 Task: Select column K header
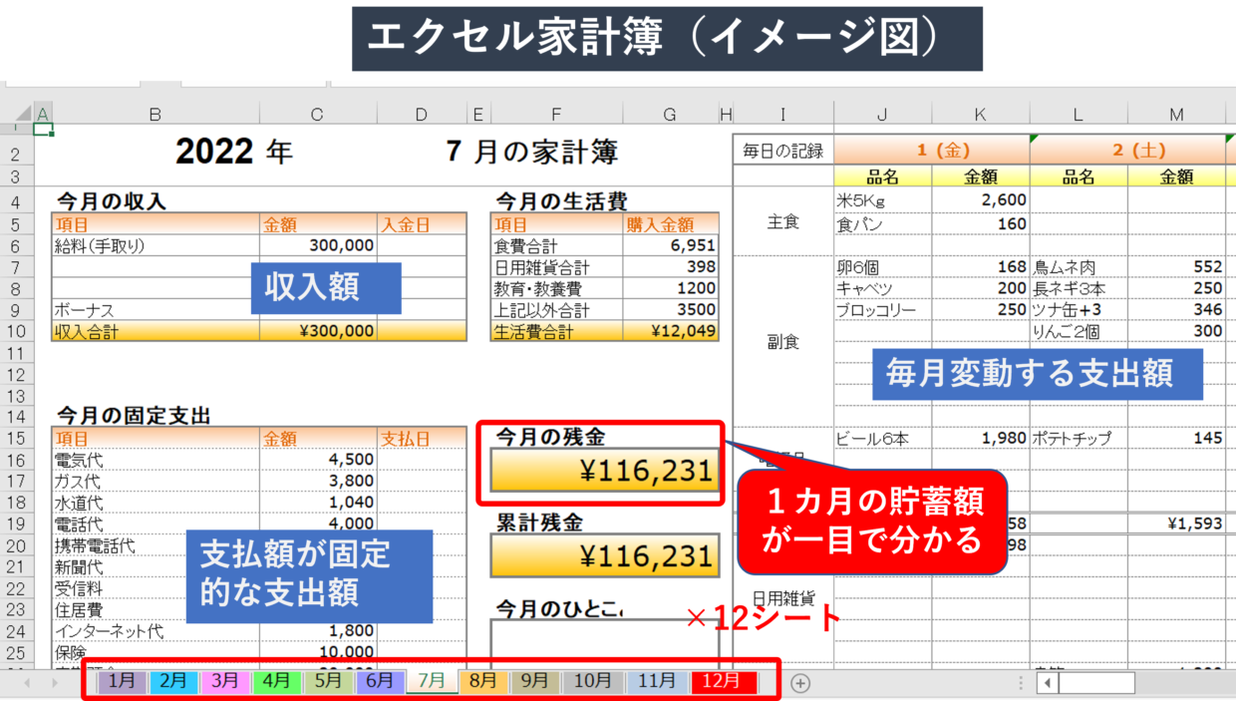980,115
